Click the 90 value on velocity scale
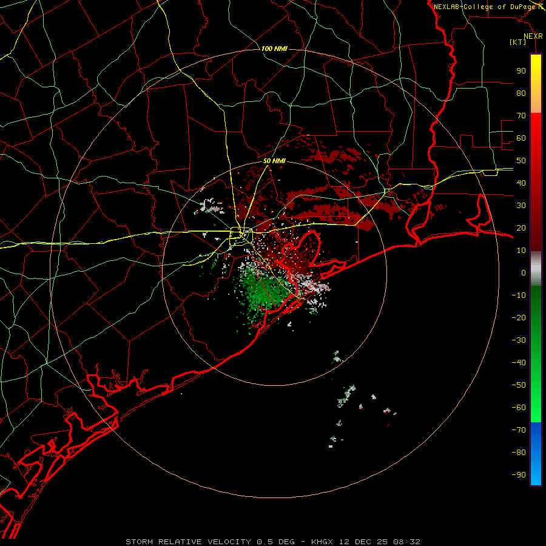This screenshot has width=546, height=546. [521, 71]
